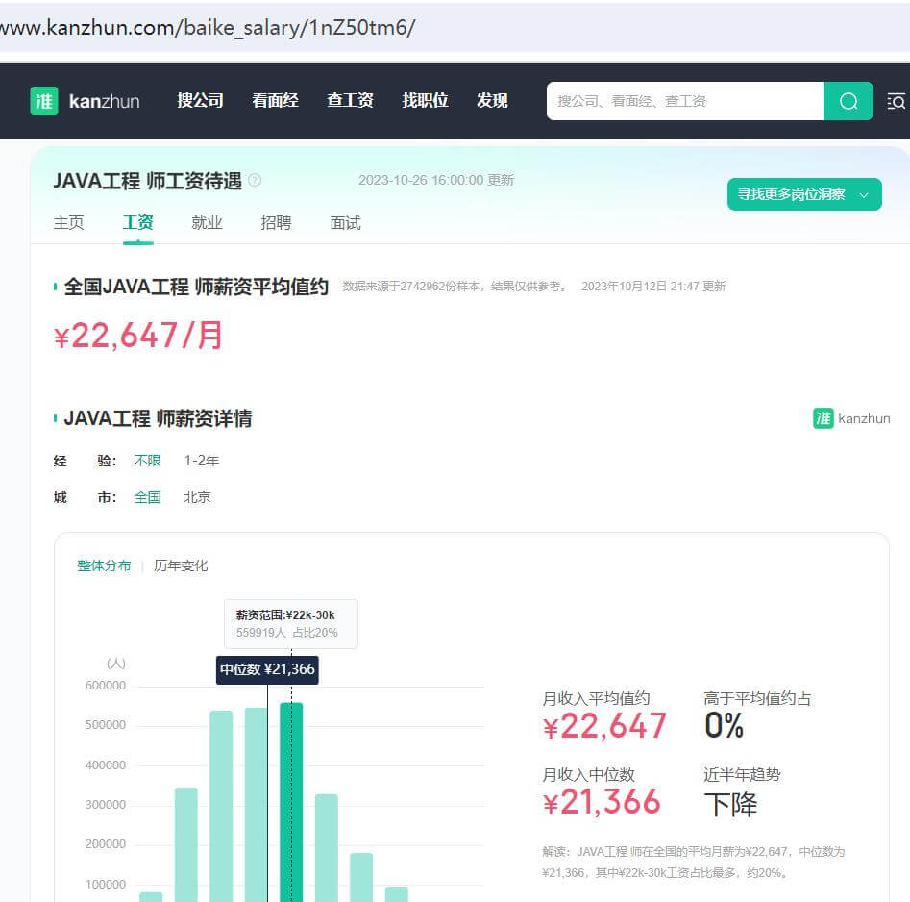Open 搜公司 navigation menu item
The width and height of the screenshot is (910, 902).
[200, 100]
